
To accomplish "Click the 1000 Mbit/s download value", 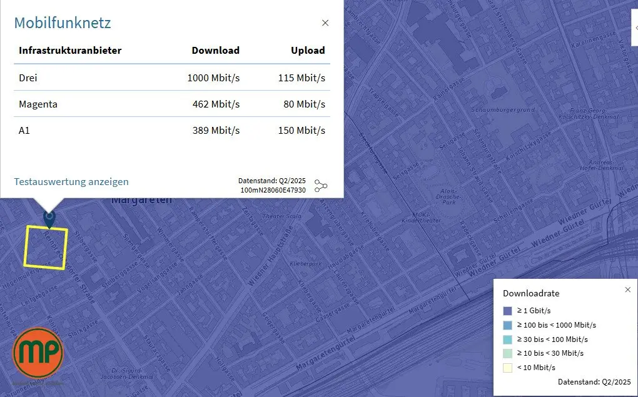I will (213, 78).
